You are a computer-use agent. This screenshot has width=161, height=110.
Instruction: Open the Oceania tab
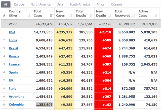(117, 5)
